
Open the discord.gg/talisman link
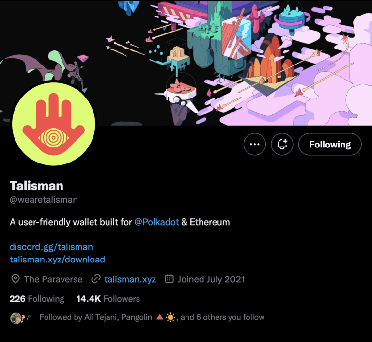[x=51, y=247]
